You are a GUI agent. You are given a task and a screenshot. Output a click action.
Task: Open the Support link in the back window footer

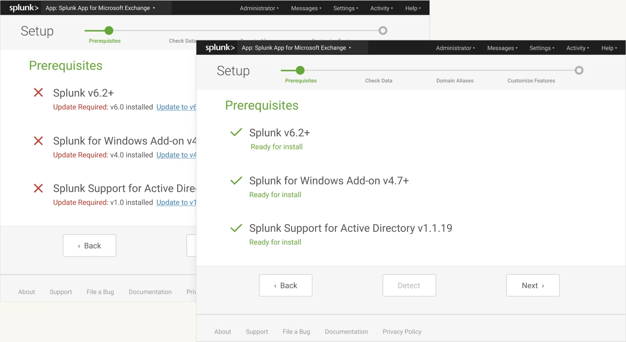pos(61,292)
